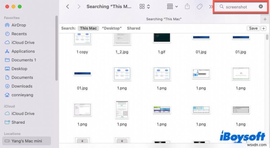Viewport: 270px width, 148px height.
Task: Select the 1_2.jpg file thumbnail
Action: (x=122, y=39)
